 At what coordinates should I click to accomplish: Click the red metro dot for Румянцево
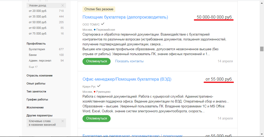95,92
